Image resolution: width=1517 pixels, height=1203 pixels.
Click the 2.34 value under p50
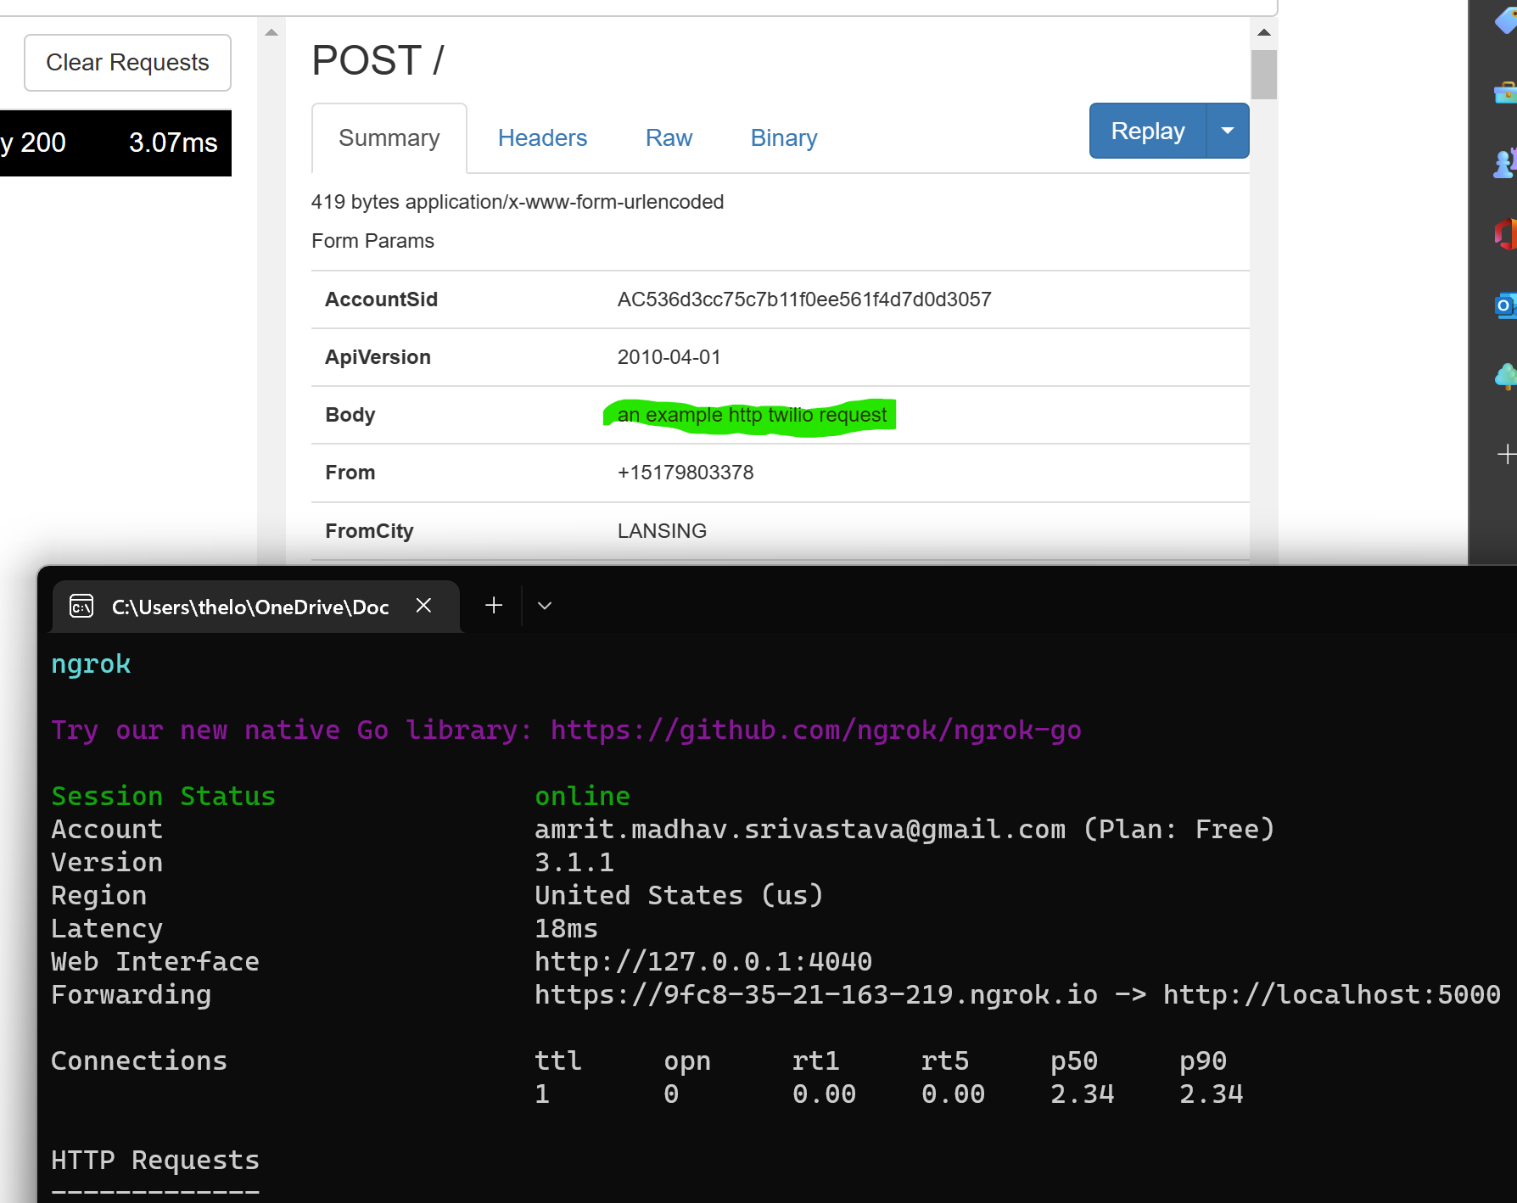pos(1083,1094)
